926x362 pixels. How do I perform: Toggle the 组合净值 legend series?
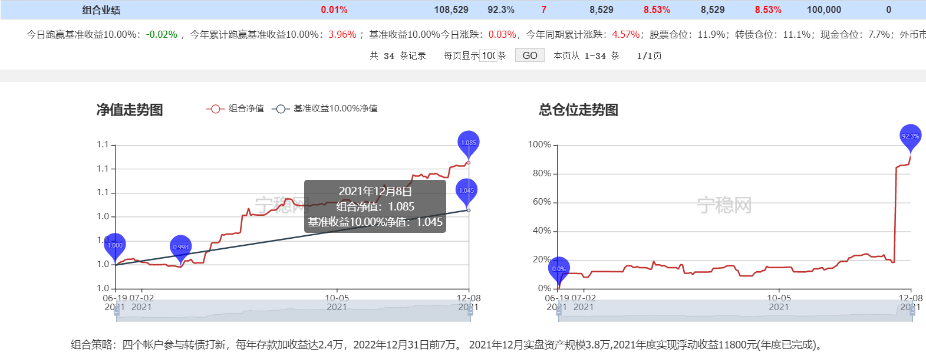click(235, 108)
